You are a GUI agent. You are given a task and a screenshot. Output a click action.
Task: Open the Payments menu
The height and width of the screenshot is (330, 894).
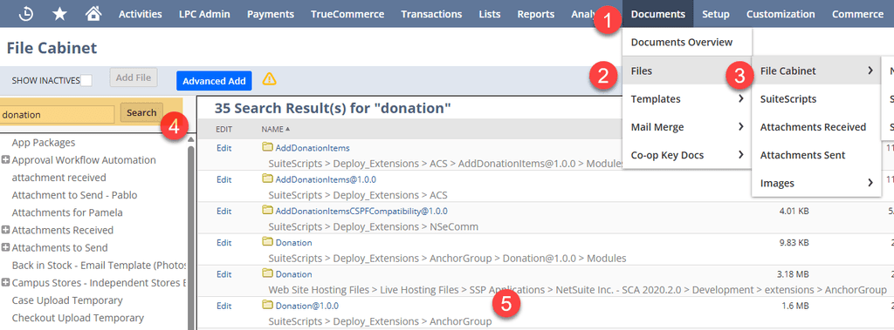pyautogui.click(x=271, y=14)
